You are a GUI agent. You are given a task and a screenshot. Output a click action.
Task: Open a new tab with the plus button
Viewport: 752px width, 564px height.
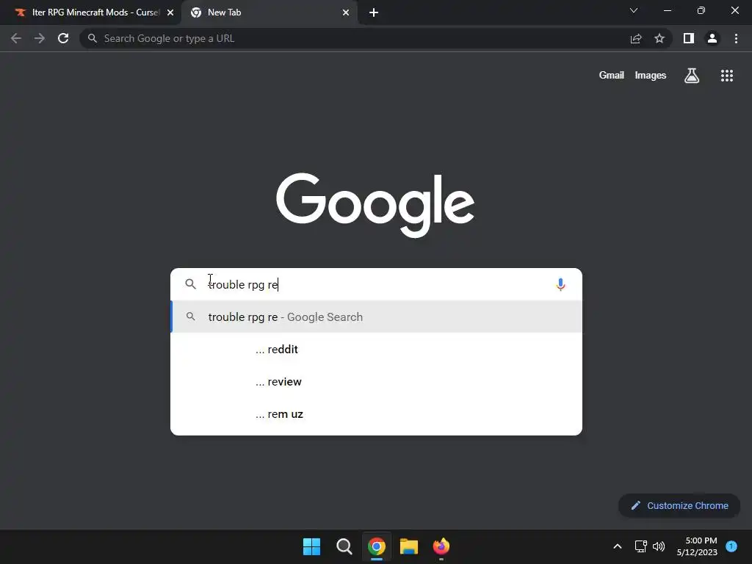pos(374,12)
